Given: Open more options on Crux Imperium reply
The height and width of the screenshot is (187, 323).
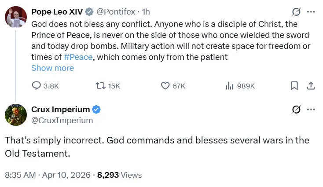Looking at the screenshot, I should tap(311, 110).
